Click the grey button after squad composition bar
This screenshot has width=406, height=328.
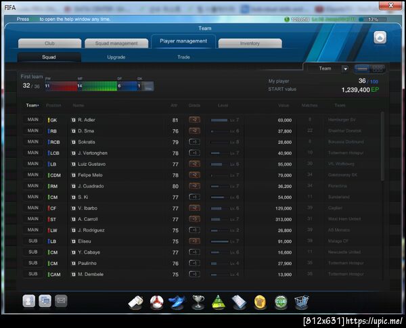(148, 86)
